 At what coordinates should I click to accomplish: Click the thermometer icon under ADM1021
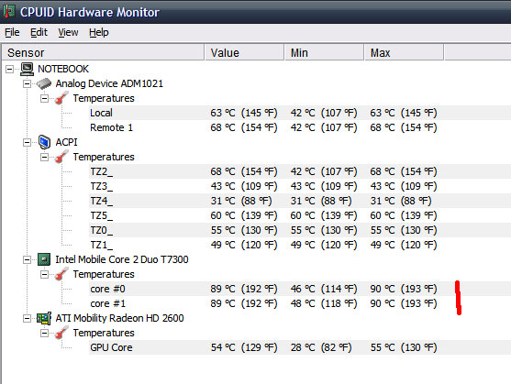(61, 98)
